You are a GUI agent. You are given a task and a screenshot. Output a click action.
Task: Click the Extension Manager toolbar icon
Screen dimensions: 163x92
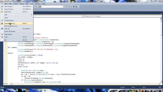[77, 7]
